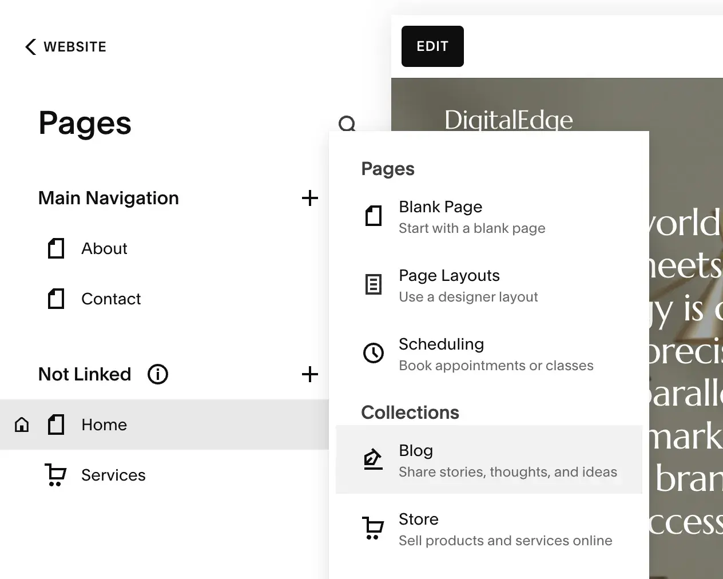Select the About page in Main Navigation
The image size is (723, 579).
(104, 248)
